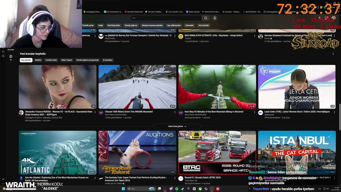Open more options for Alexandra Trusova video
Image resolution: width=341 pixels, height=192 pixels.
pyautogui.click(x=95, y=112)
